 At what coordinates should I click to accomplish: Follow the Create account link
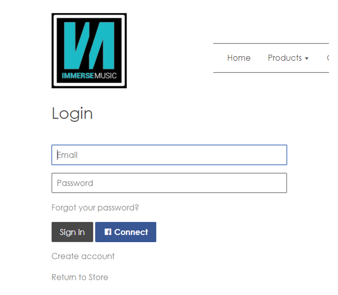[x=83, y=256]
